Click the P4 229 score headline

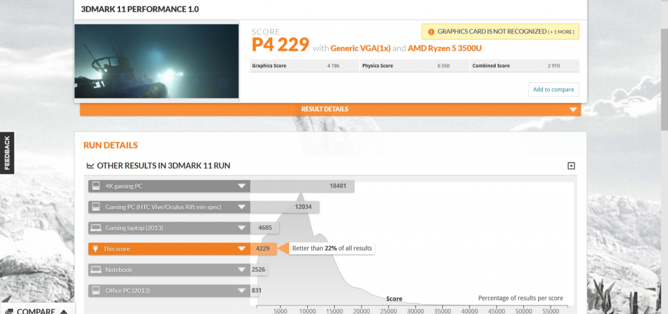click(x=281, y=45)
